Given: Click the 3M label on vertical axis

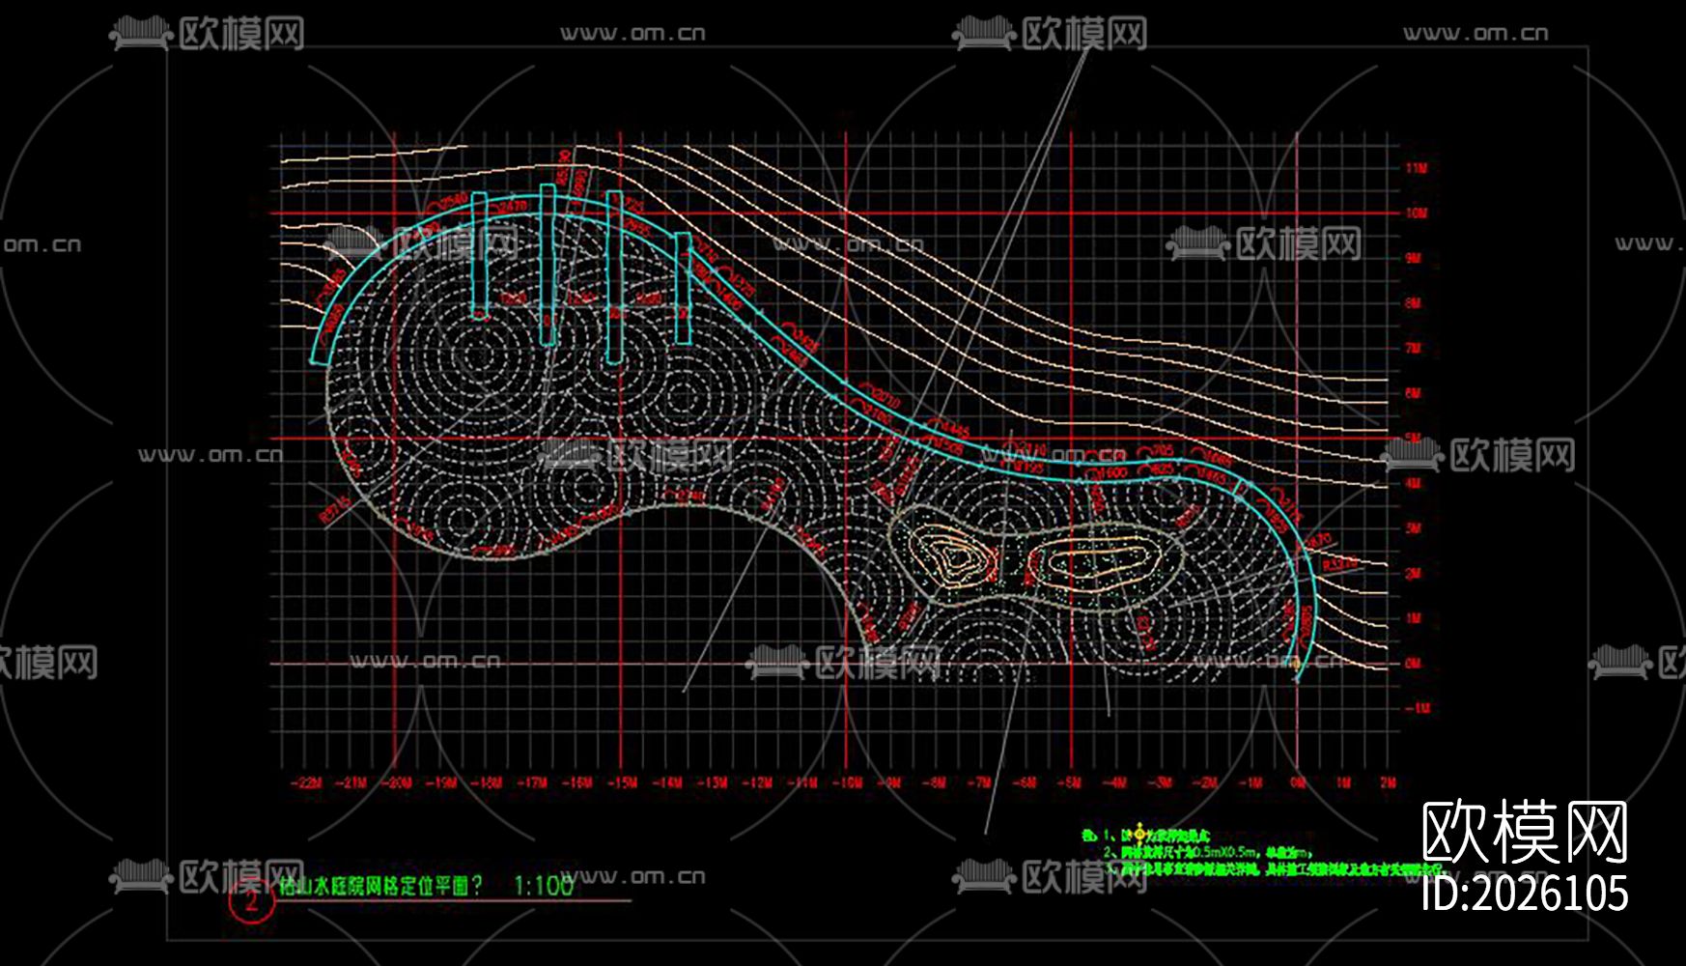Looking at the screenshot, I should click(1414, 528).
